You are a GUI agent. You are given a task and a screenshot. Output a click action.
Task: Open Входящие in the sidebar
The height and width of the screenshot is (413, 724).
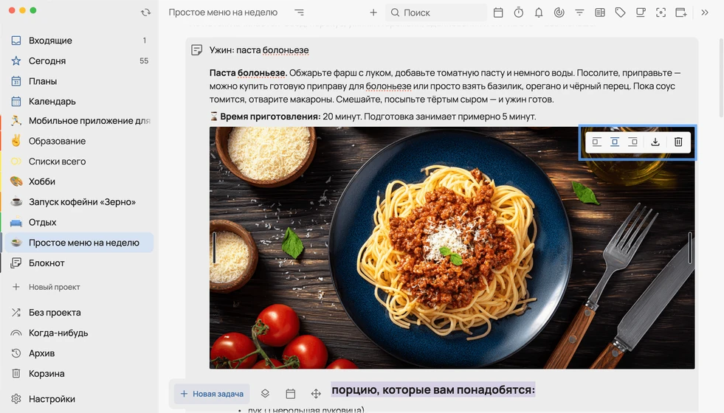80,41
